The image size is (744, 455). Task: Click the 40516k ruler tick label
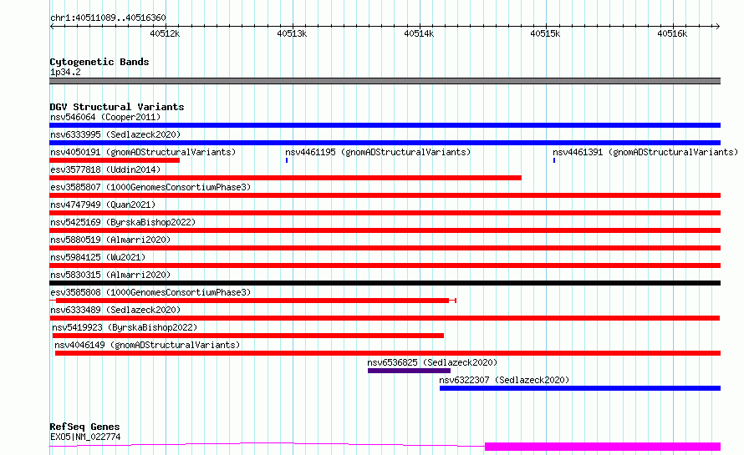[x=672, y=33]
